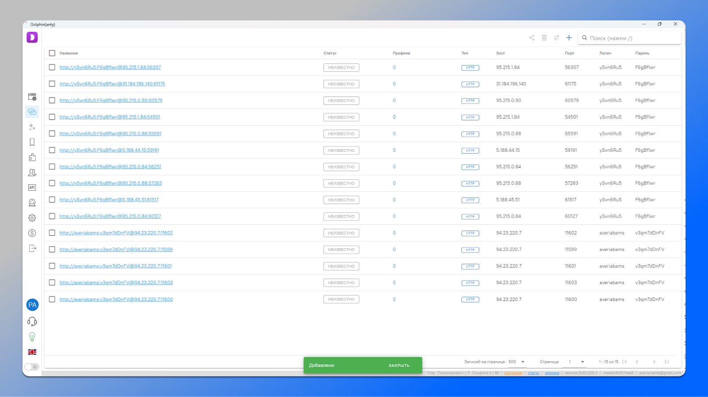Screen dimensions: 708x397
Task: Select checkbox for proxy 5.188.45.51:61517
Action: (52, 200)
